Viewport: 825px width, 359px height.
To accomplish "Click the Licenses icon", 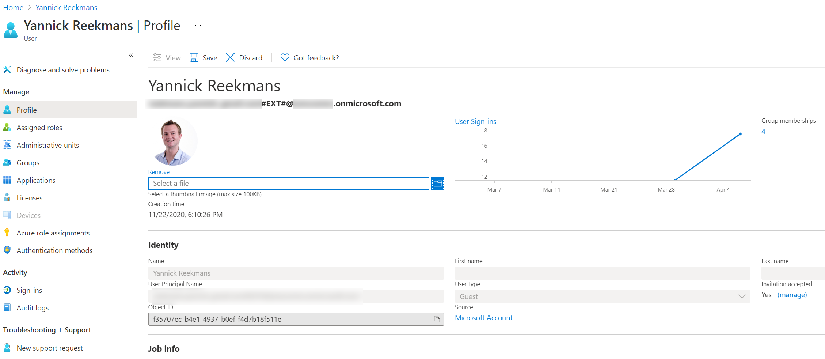I will click(x=7, y=197).
